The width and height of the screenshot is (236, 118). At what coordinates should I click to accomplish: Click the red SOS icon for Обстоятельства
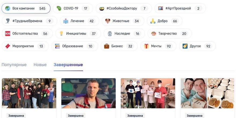(8, 34)
